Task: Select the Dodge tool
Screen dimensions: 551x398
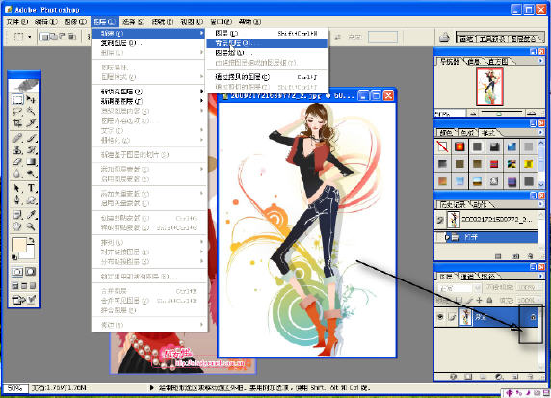Action: pos(31,173)
